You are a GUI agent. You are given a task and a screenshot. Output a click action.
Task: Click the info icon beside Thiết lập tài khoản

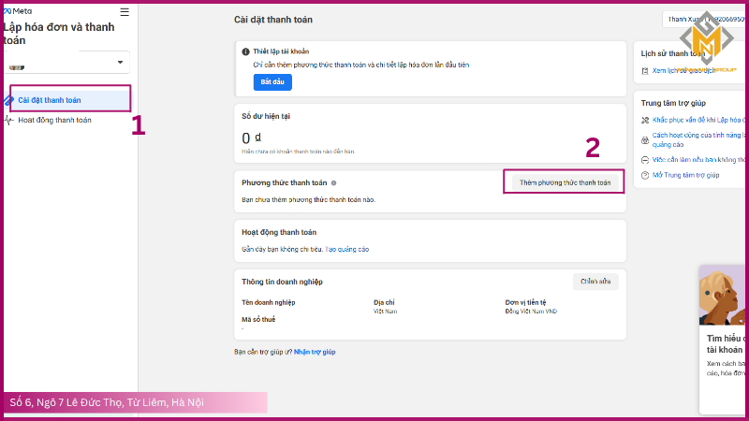click(245, 51)
